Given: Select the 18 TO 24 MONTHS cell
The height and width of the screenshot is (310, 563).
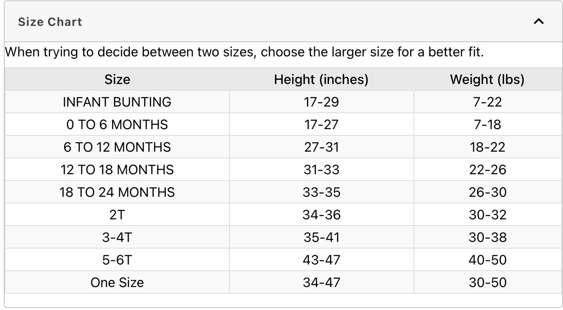Looking at the screenshot, I should (117, 192).
